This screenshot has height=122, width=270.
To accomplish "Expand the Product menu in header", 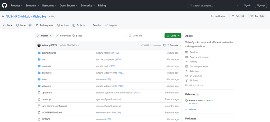I will tap(17, 5).
